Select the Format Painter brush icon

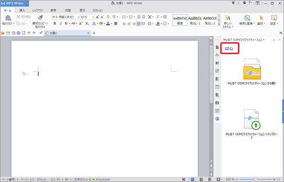[40, 18]
